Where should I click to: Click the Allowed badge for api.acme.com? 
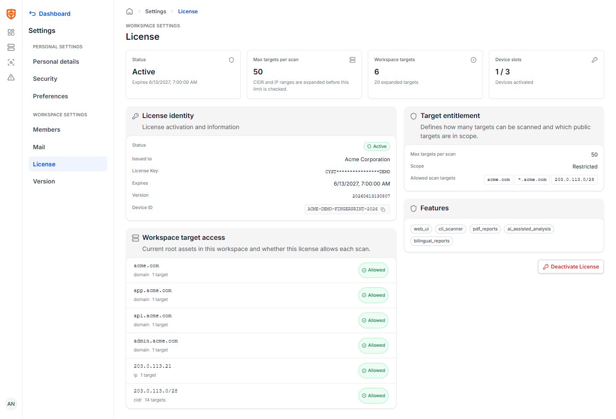click(373, 321)
